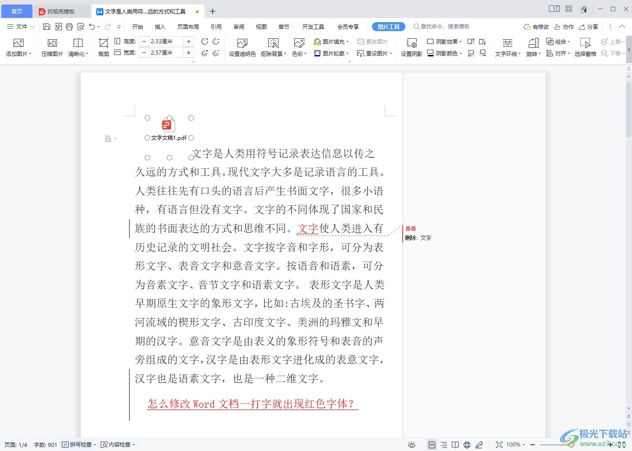Open new tab with plus button
Image resolution: width=632 pixels, height=451 pixels.
[x=213, y=11]
